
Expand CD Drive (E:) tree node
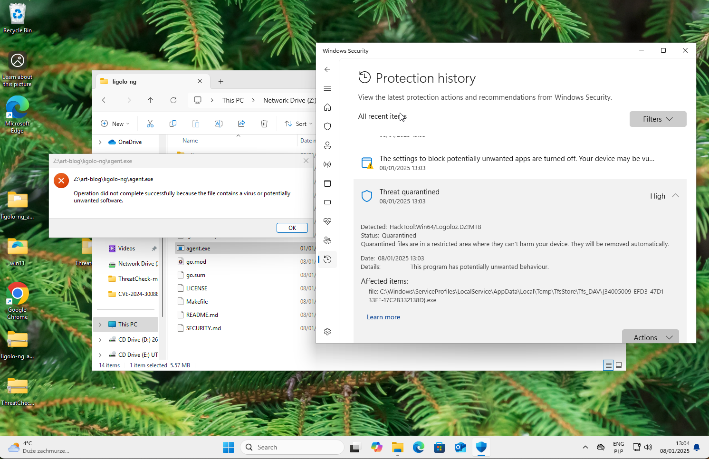coord(100,355)
